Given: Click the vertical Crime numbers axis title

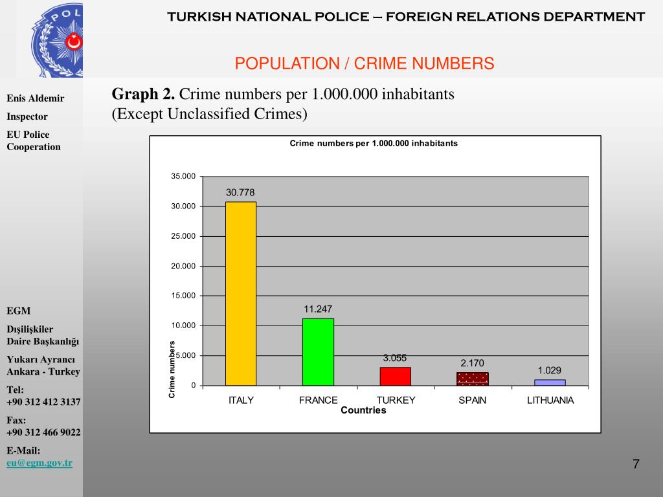Looking at the screenshot, I should pyautogui.click(x=172, y=370).
